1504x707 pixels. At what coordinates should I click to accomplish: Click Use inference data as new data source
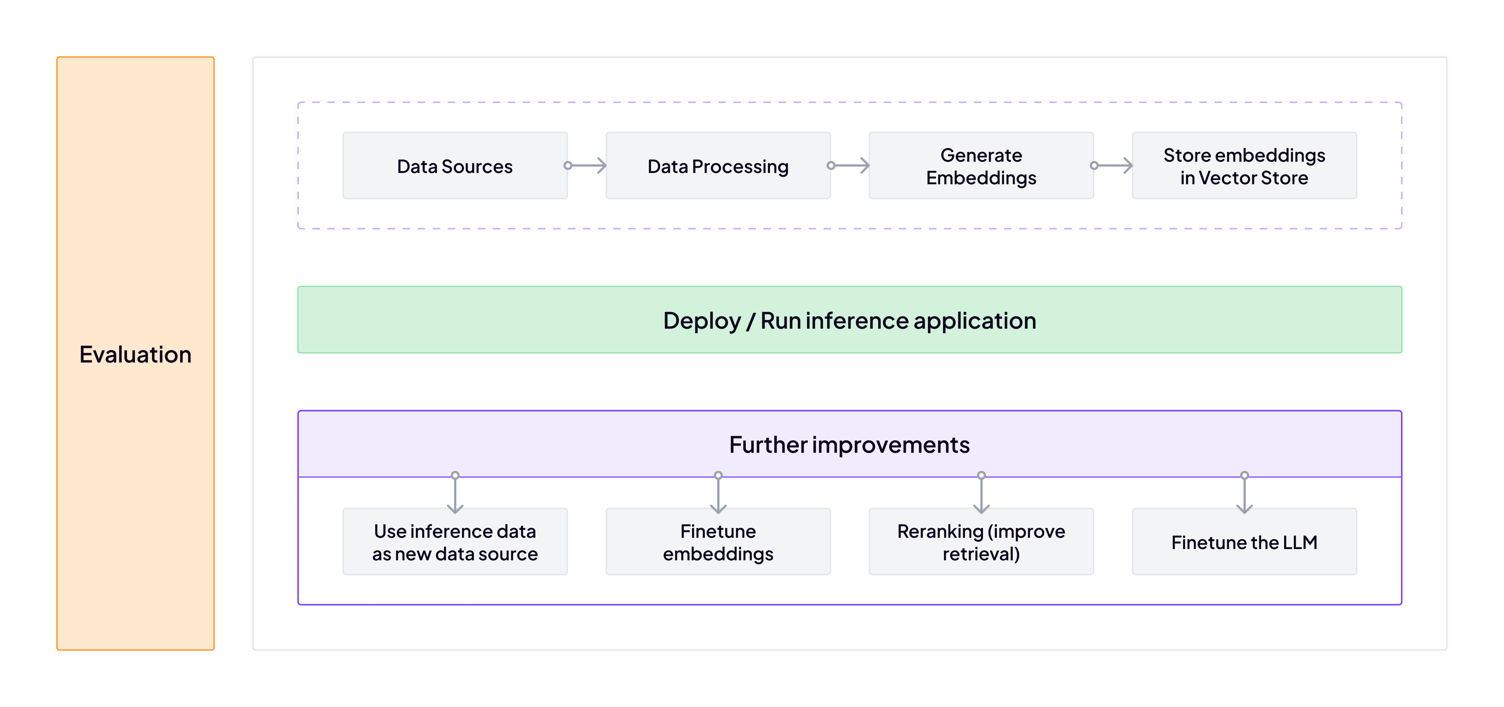pos(454,542)
